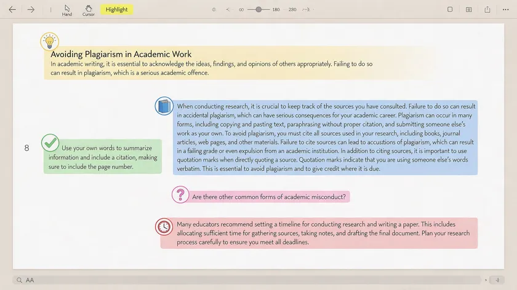Click the pink academic misconduct question
The height and width of the screenshot is (290, 517).
[269, 197]
